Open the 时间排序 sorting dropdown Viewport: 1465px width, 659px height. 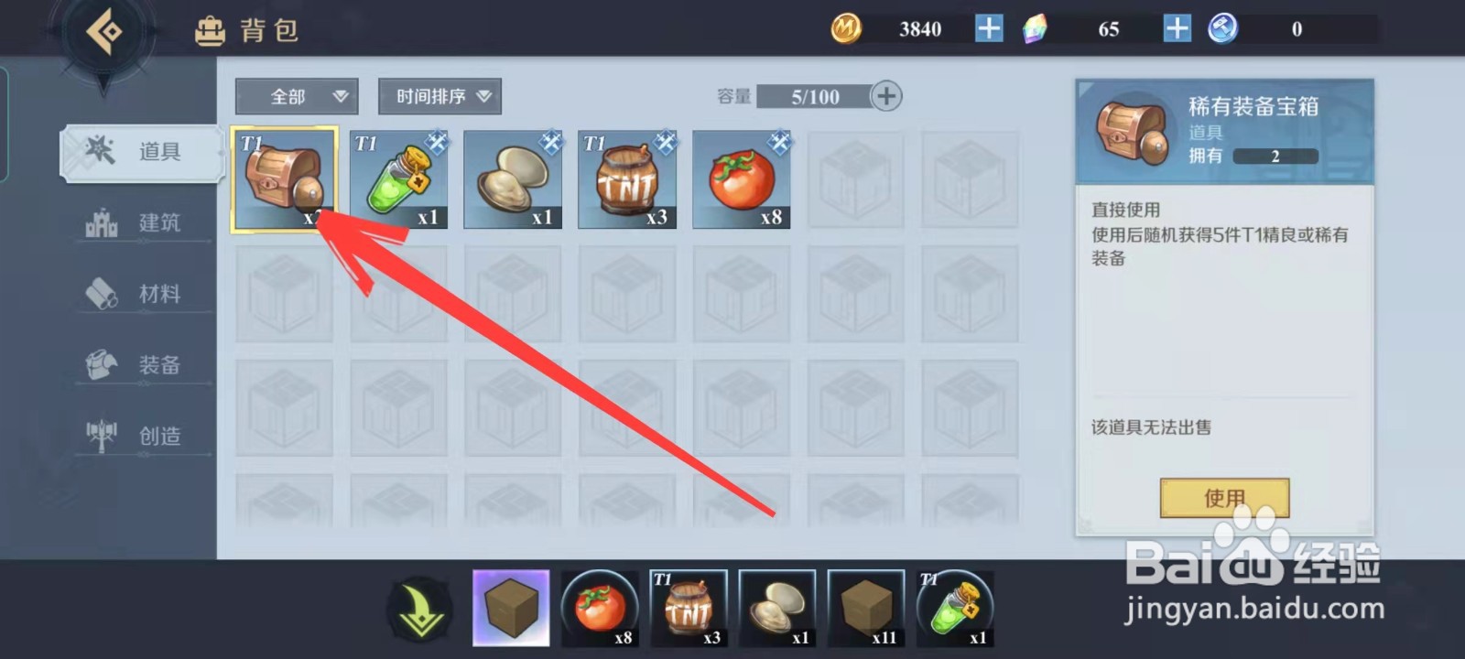439,96
